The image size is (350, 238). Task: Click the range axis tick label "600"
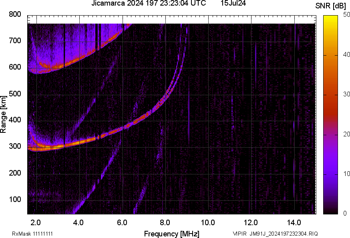(x=15, y=67)
